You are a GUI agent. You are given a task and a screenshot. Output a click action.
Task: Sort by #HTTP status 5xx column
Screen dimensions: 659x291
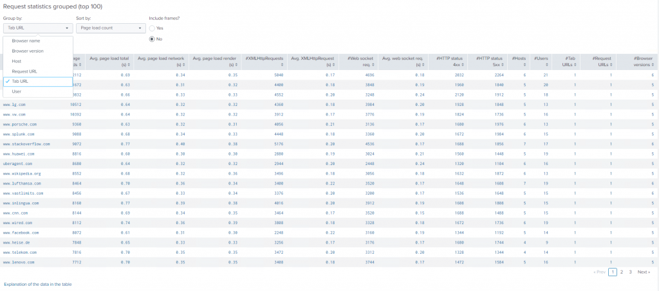coord(488,62)
